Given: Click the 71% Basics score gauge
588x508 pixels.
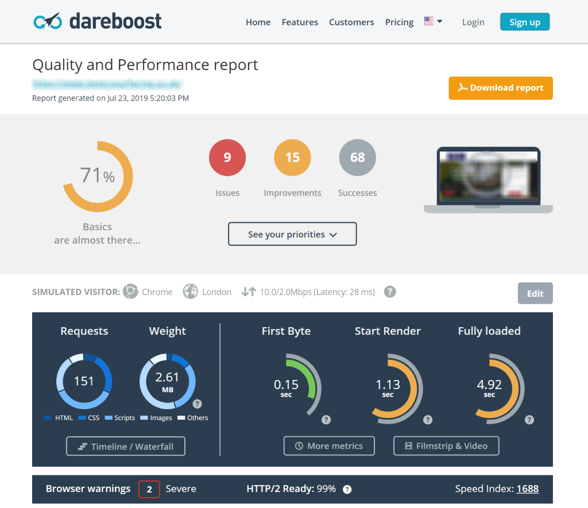Looking at the screenshot, I should tap(97, 176).
